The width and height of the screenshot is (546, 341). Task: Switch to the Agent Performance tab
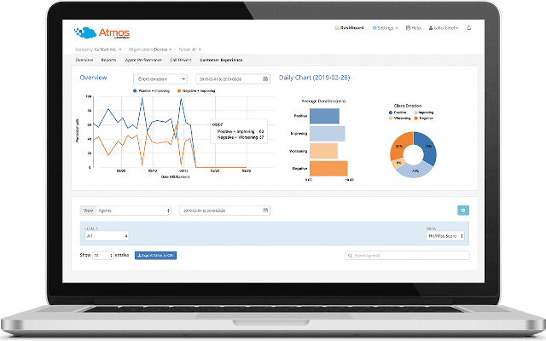click(143, 60)
